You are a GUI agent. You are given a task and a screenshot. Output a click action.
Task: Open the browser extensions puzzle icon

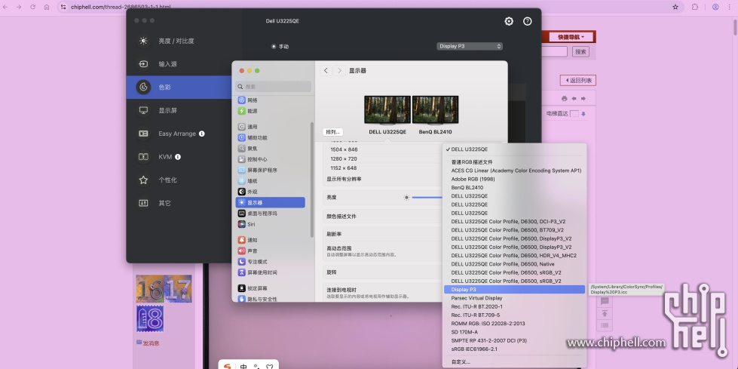click(x=695, y=7)
